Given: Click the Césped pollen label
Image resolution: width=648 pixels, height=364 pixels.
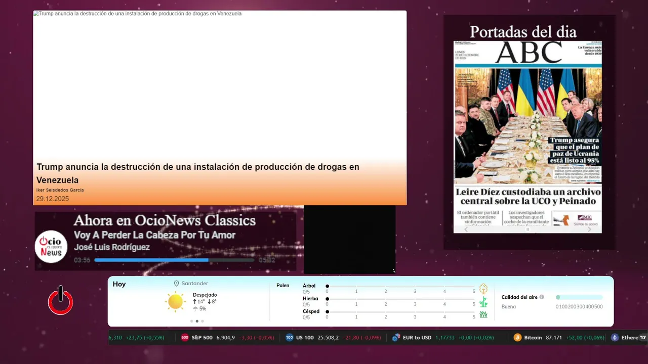Looking at the screenshot, I should [x=311, y=311].
